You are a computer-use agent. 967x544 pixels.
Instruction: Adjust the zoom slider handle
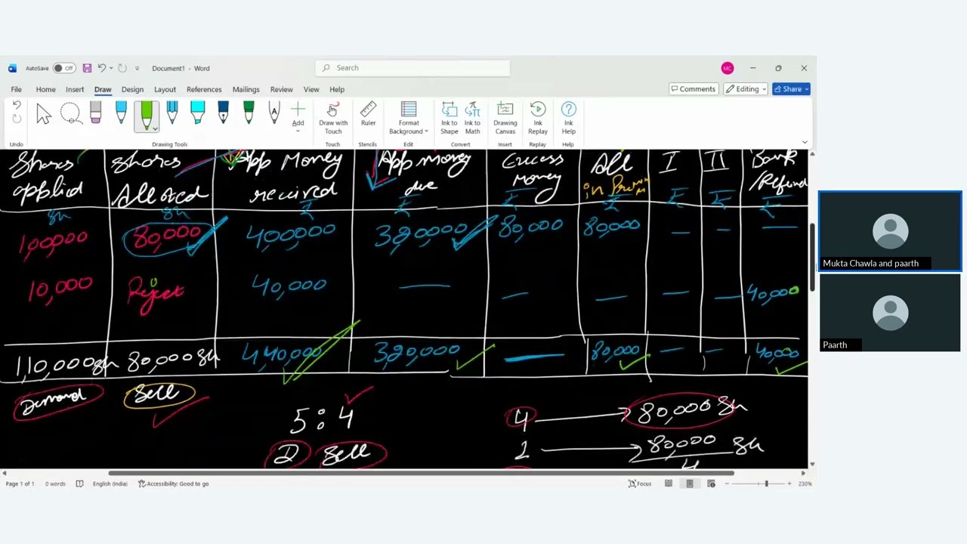coord(766,484)
